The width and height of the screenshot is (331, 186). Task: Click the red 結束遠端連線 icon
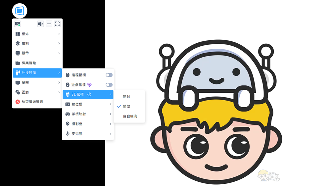(x=18, y=102)
